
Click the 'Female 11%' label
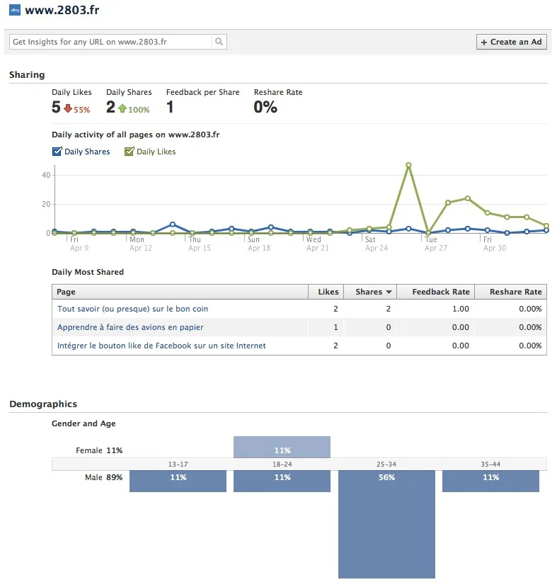pos(99,450)
